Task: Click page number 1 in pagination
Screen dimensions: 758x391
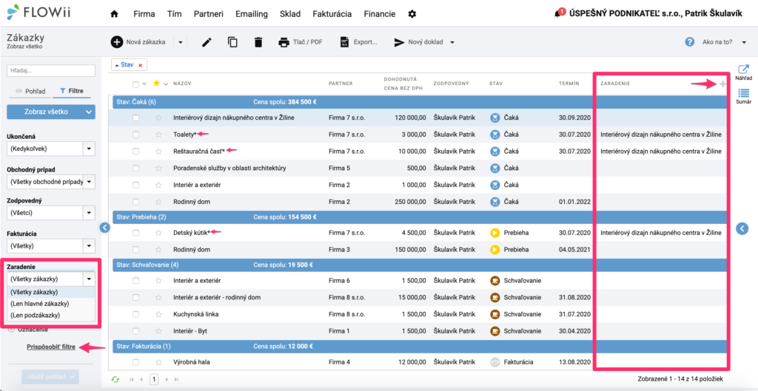Action: pyautogui.click(x=154, y=379)
